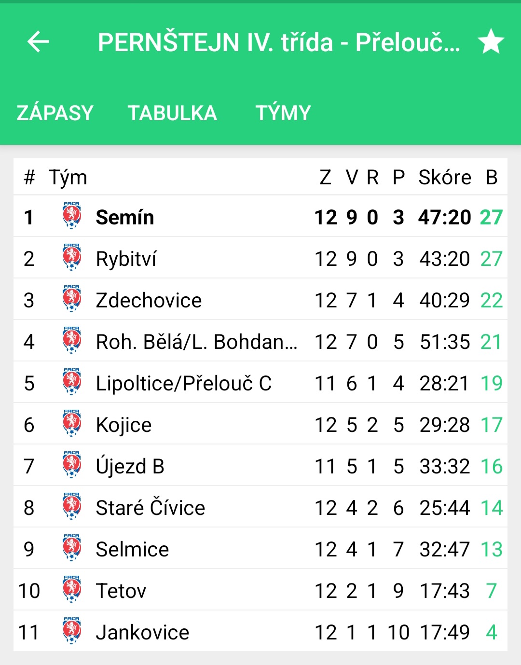Open the TÝMY tab
Screen dimensions: 521x665
[283, 113]
